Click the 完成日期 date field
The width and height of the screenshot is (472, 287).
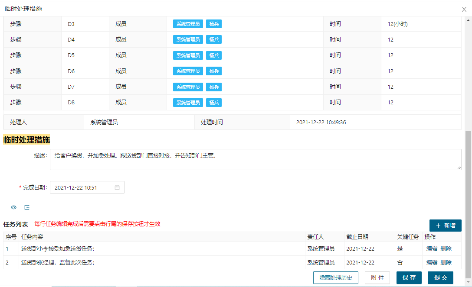pyautogui.click(x=82, y=187)
